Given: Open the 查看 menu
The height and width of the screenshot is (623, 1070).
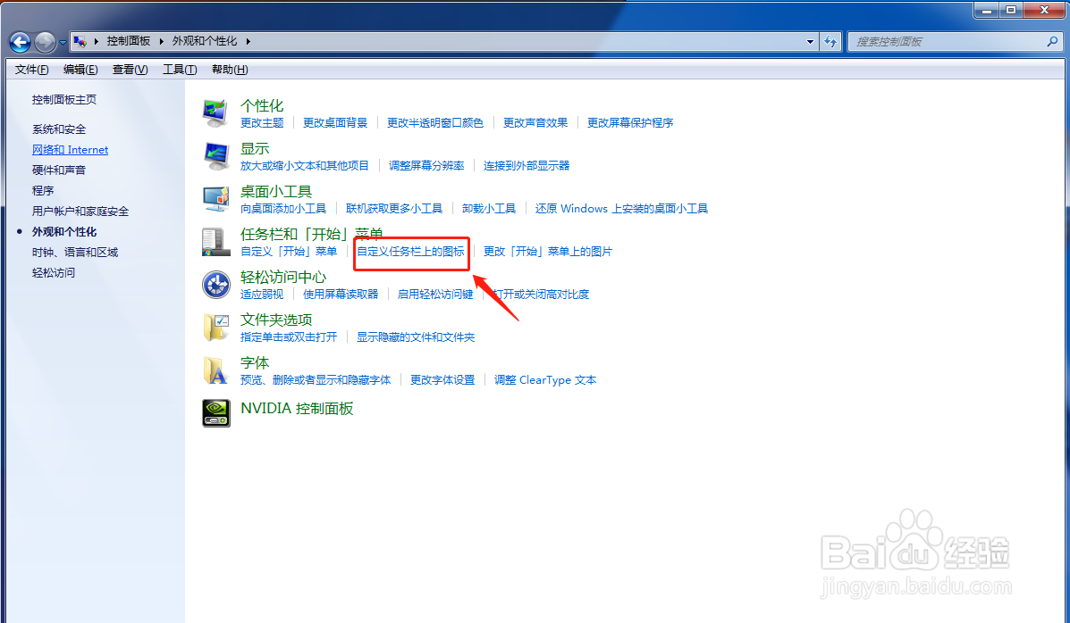Looking at the screenshot, I should (129, 69).
